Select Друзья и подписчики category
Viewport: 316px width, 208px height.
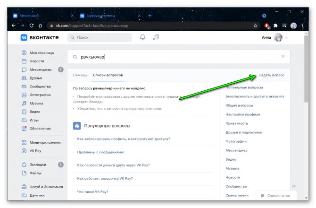coord(244,132)
